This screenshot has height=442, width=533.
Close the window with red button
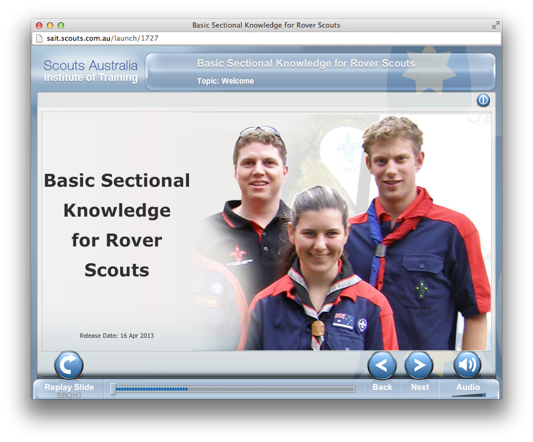tap(39, 26)
